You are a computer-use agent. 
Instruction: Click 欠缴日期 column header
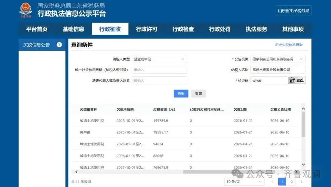click(x=241, y=109)
